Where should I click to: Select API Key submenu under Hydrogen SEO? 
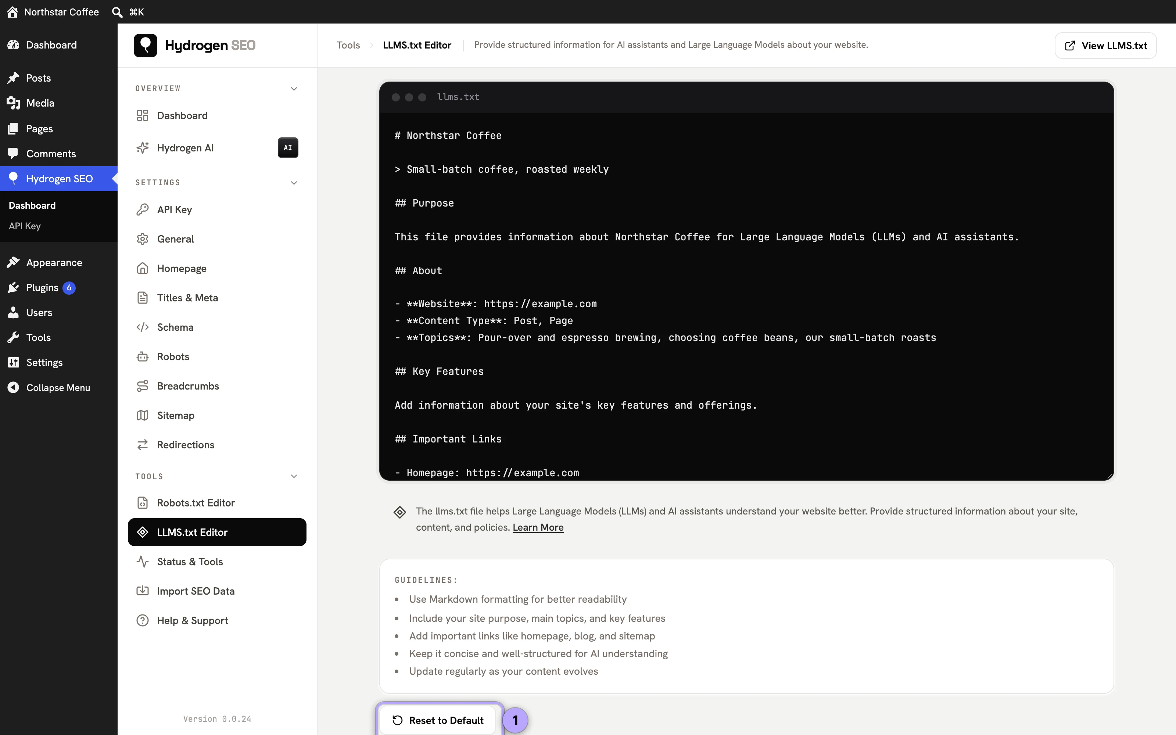25,226
